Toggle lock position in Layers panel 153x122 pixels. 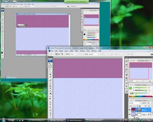coord(138,106)
